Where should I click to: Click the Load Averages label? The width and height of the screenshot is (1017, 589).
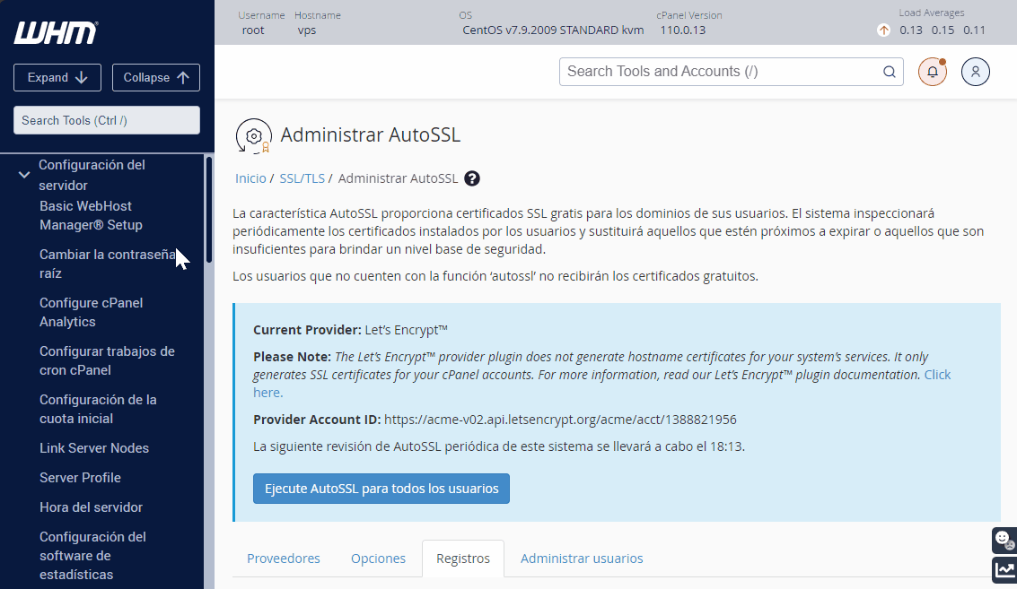coord(932,13)
